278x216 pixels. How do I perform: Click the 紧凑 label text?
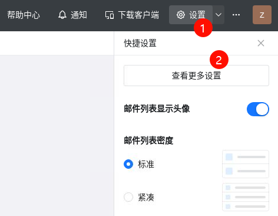[x=146, y=197]
